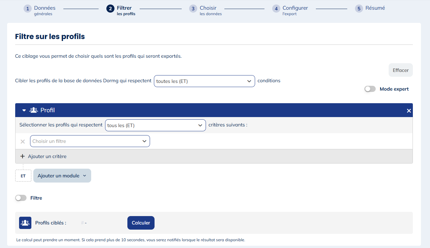The height and width of the screenshot is (248, 430).
Task: Click step 3 number circle
Action: pyautogui.click(x=193, y=9)
